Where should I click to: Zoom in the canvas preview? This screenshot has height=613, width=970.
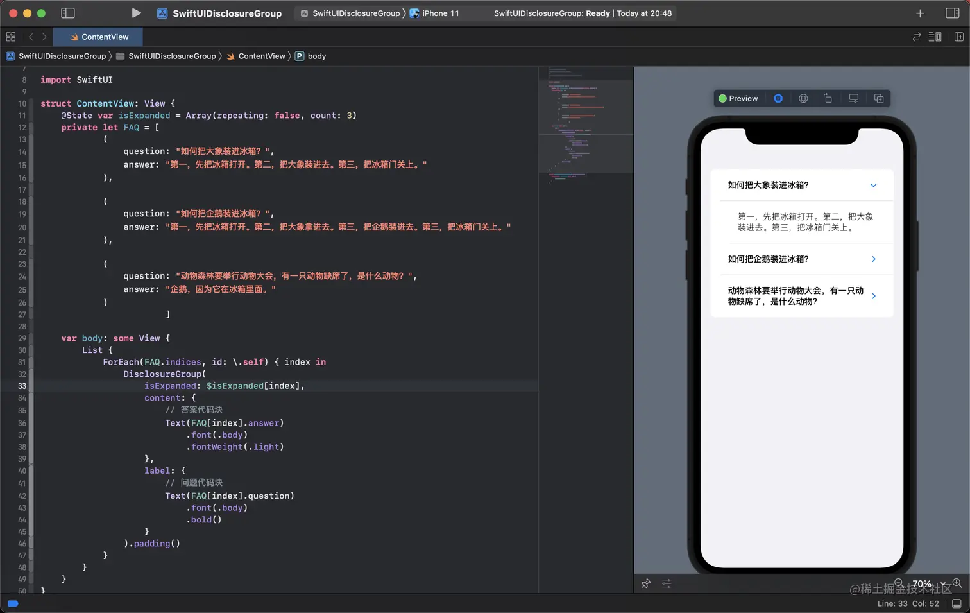[957, 583]
